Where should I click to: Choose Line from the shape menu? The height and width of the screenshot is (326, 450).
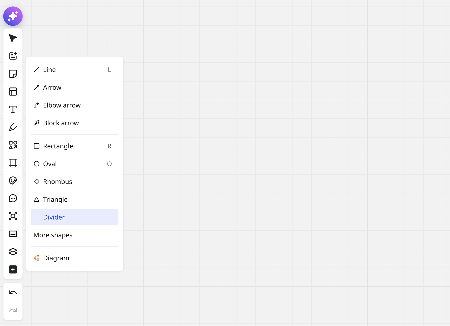(x=49, y=70)
